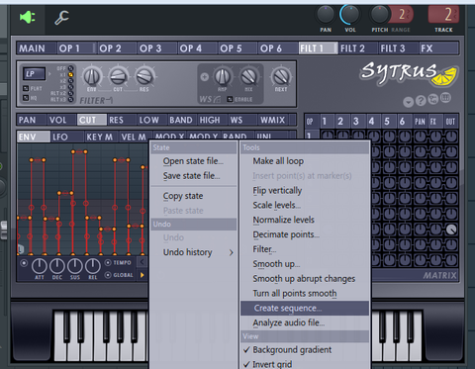The width and height of the screenshot is (475, 369).
Task: Select the BAND articulation target tab
Action: click(x=182, y=120)
